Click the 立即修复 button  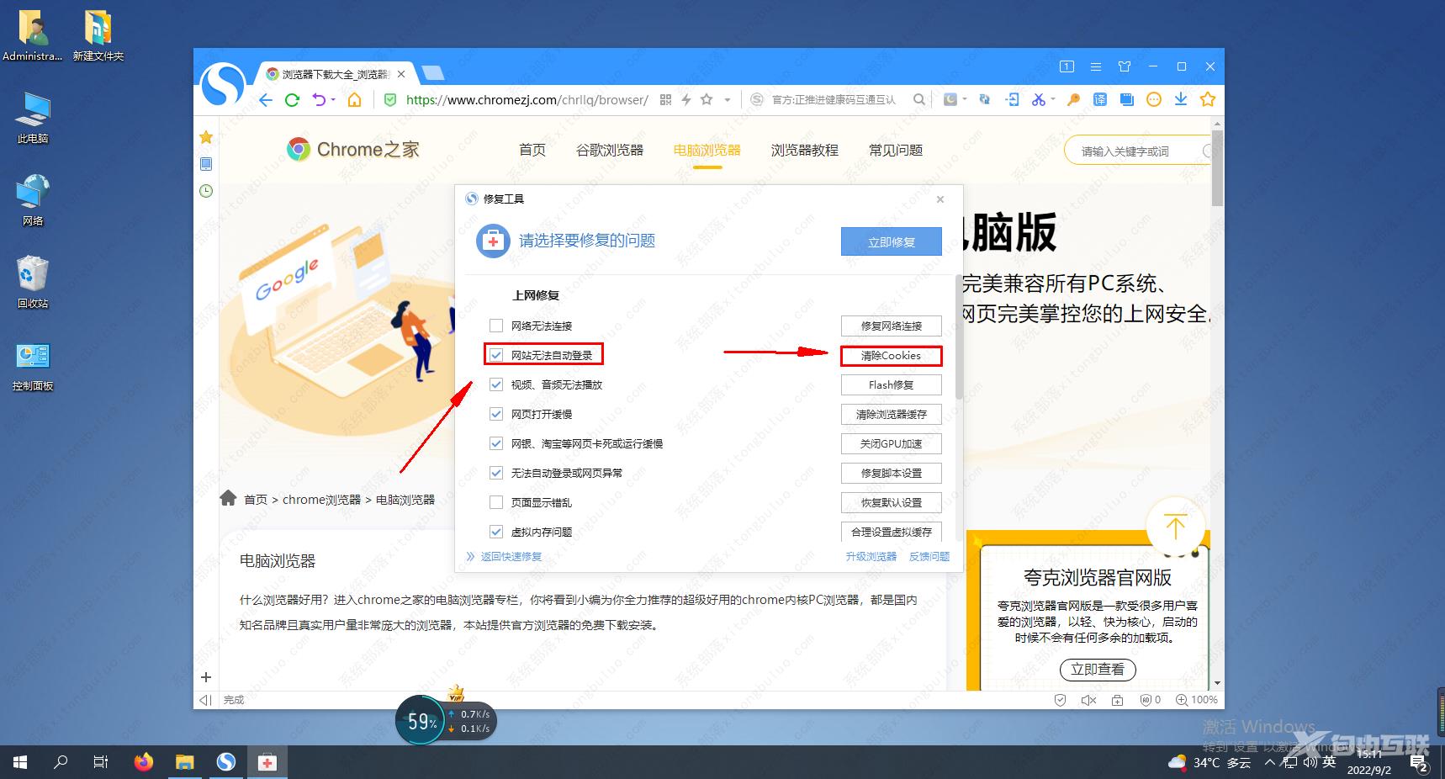coord(891,241)
